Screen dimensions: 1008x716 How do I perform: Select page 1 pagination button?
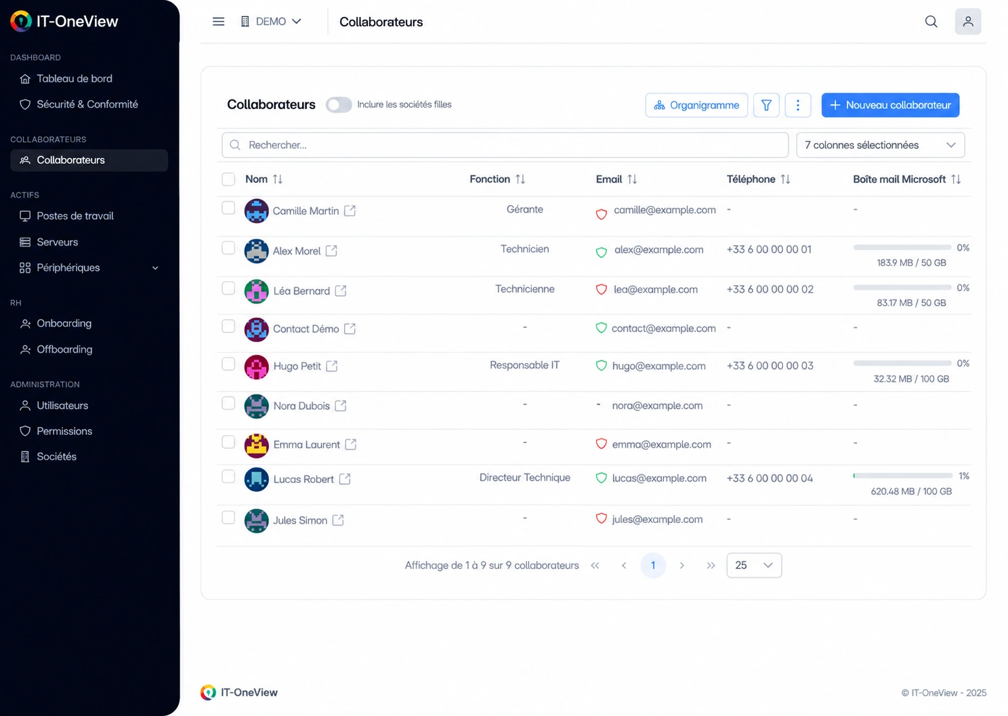click(653, 565)
